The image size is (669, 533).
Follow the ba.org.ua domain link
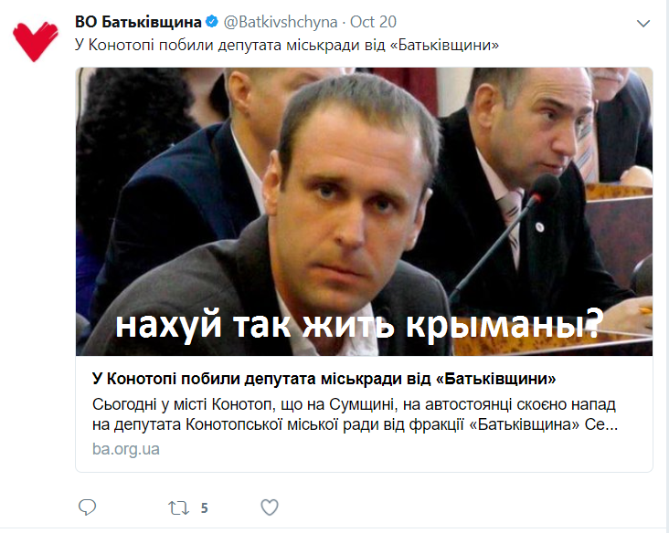126,449
